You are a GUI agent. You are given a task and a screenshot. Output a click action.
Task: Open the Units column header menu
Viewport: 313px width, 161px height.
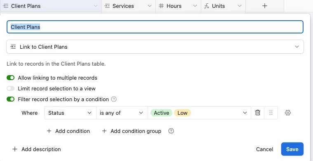coord(240,6)
